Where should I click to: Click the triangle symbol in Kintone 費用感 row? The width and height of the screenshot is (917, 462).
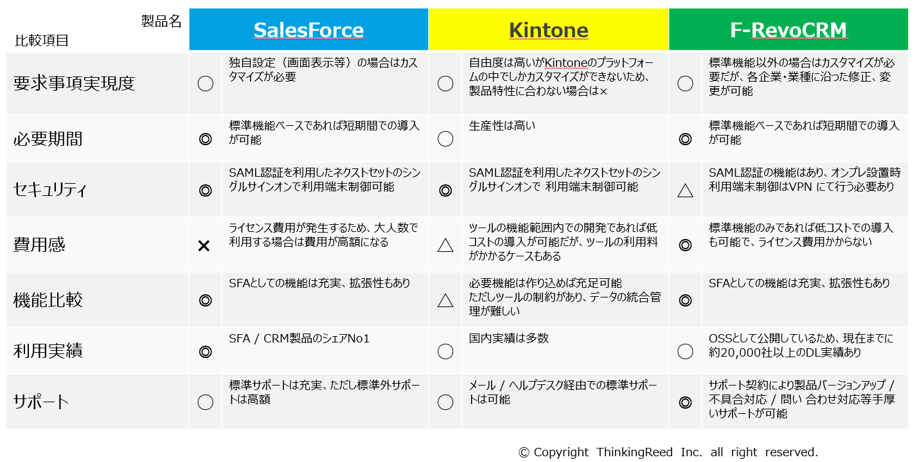click(x=445, y=245)
